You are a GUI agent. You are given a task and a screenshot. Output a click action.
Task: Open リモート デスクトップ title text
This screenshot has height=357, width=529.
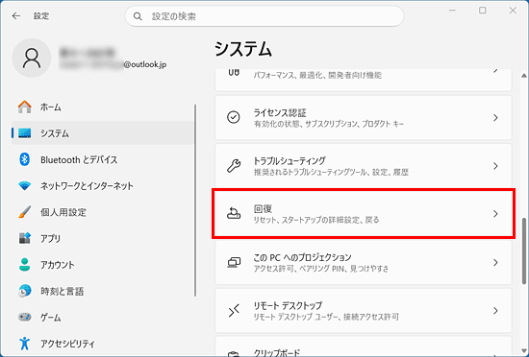pyautogui.click(x=288, y=305)
